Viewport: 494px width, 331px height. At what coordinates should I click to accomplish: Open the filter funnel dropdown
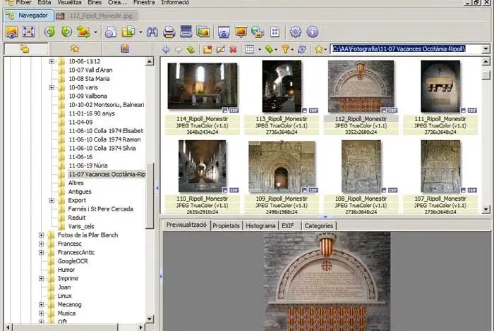pos(287,49)
